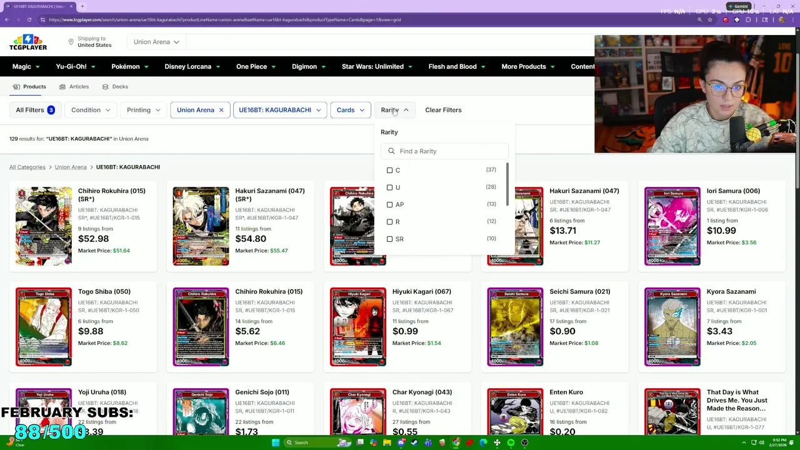This screenshot has height=450, width=800.
Task: Open the Union Arena game selector dropdown
Action: coord(156,42)
